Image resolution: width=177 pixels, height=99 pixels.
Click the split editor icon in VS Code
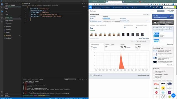[84, 3]
